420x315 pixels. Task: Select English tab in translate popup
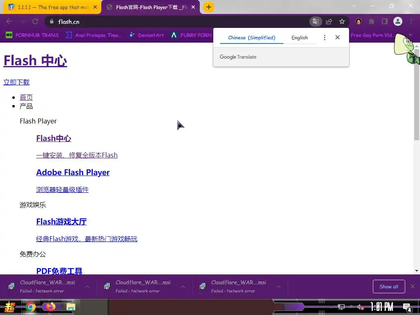300,38
